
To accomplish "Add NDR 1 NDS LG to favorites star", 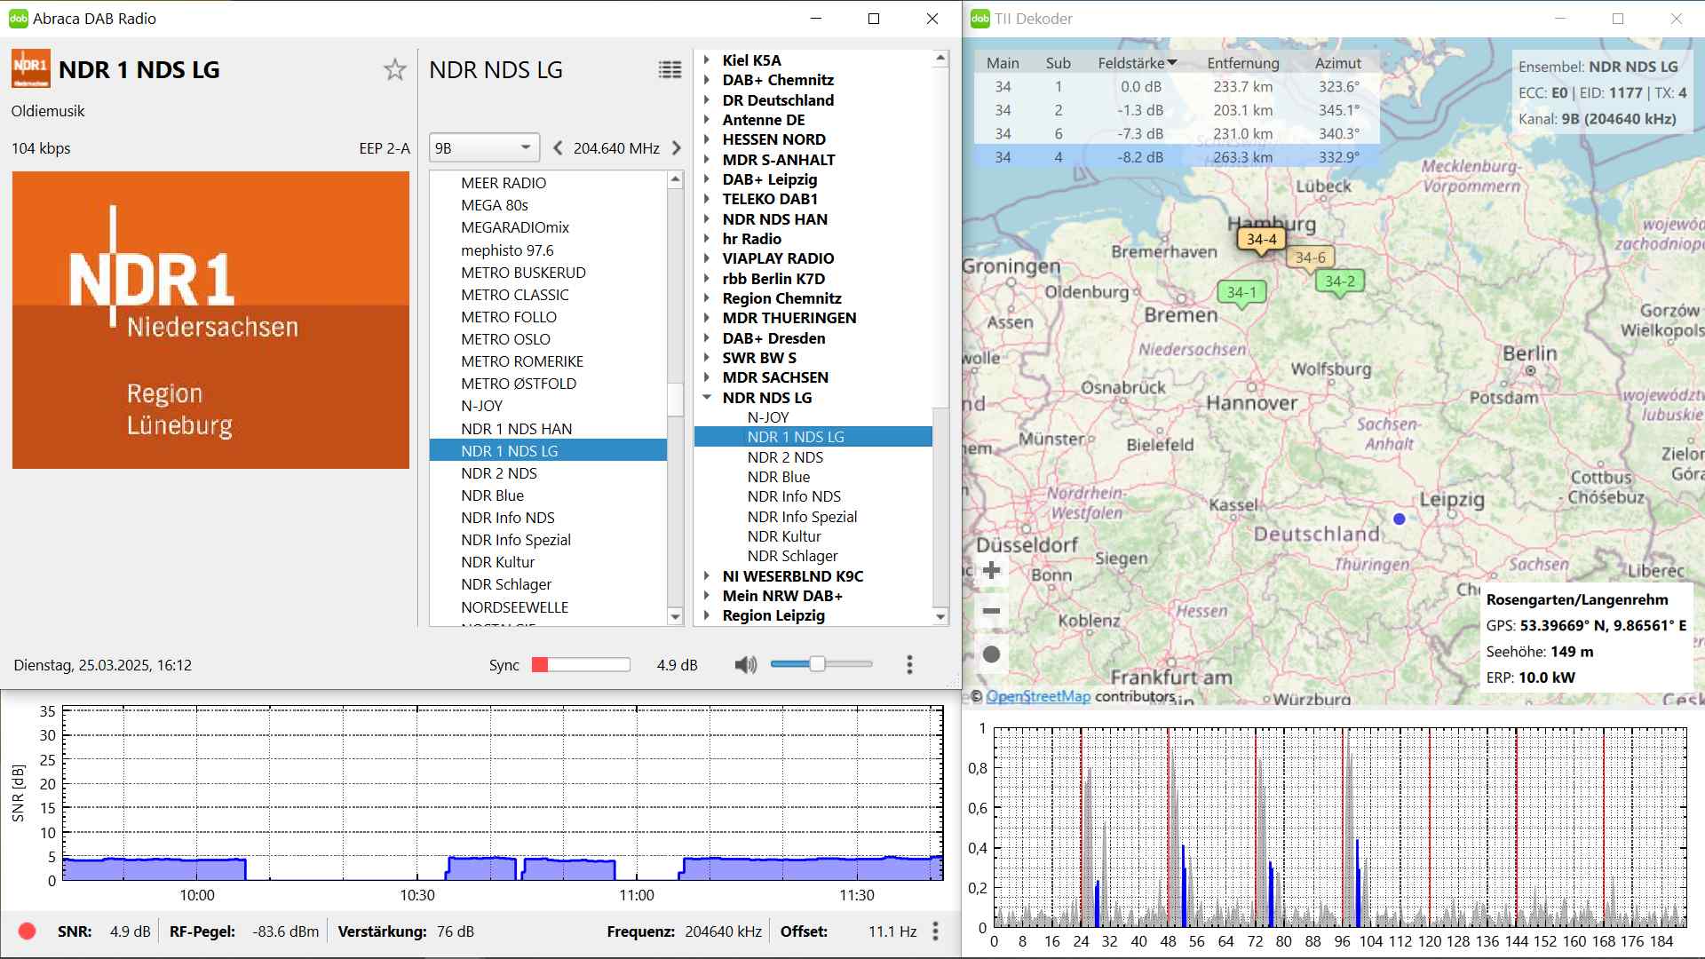I will [395, 69].
